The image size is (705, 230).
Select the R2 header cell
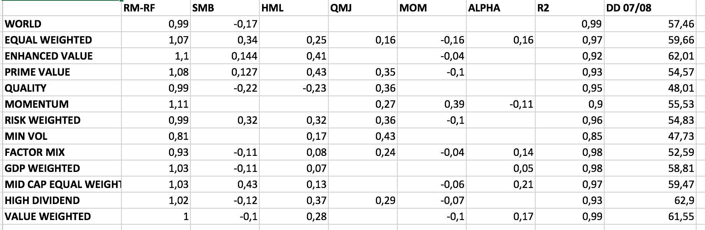tap(569, 8)
